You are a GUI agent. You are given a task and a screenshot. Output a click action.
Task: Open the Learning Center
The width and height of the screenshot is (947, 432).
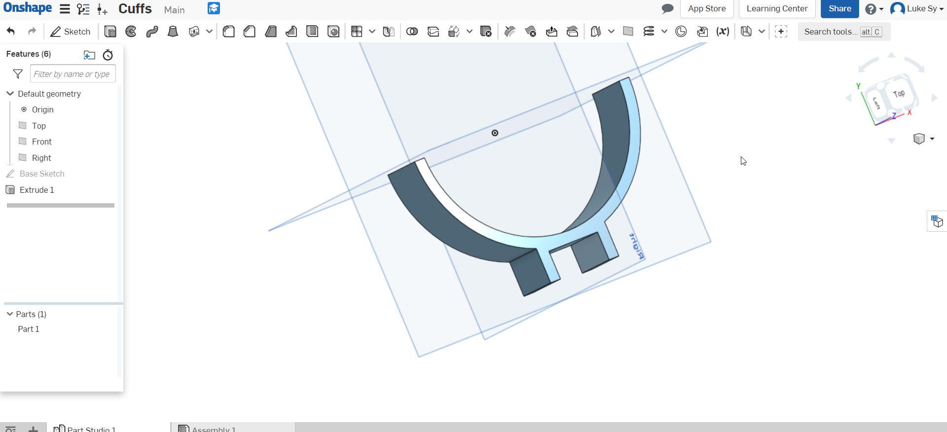click(777, 9)
